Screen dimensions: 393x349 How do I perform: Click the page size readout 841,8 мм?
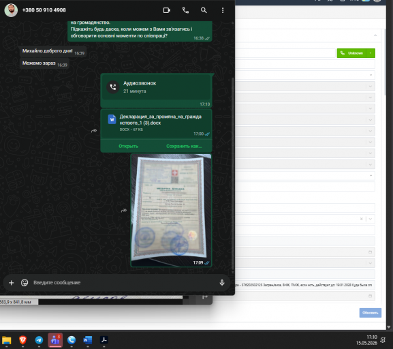[16, 302]
